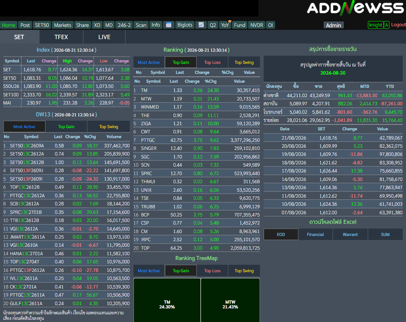Image resolution: width=406 pixels, height=322 pixels.
Task: Select Ranking TreeMap Most Active tab
Action: (149, 271)
